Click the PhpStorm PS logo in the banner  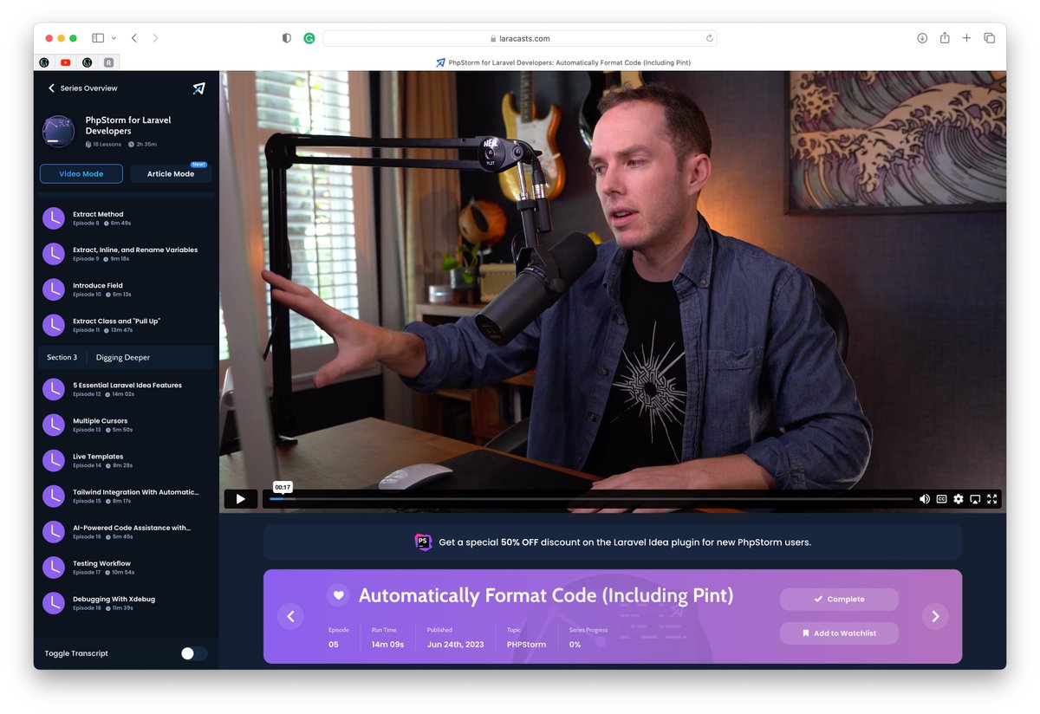click(423, 542)
